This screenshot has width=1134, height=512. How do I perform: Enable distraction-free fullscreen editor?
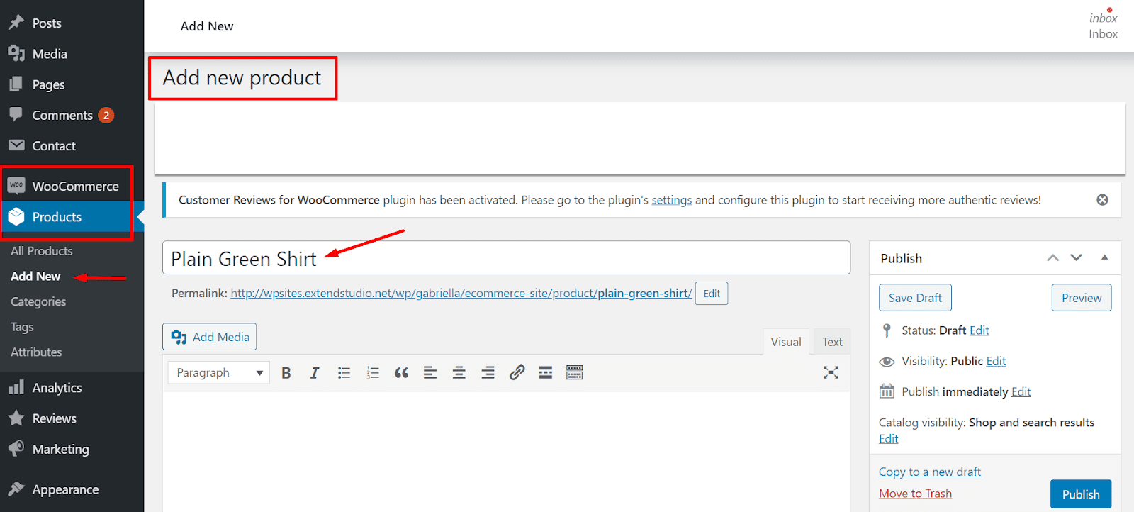[x=831, y=373]
